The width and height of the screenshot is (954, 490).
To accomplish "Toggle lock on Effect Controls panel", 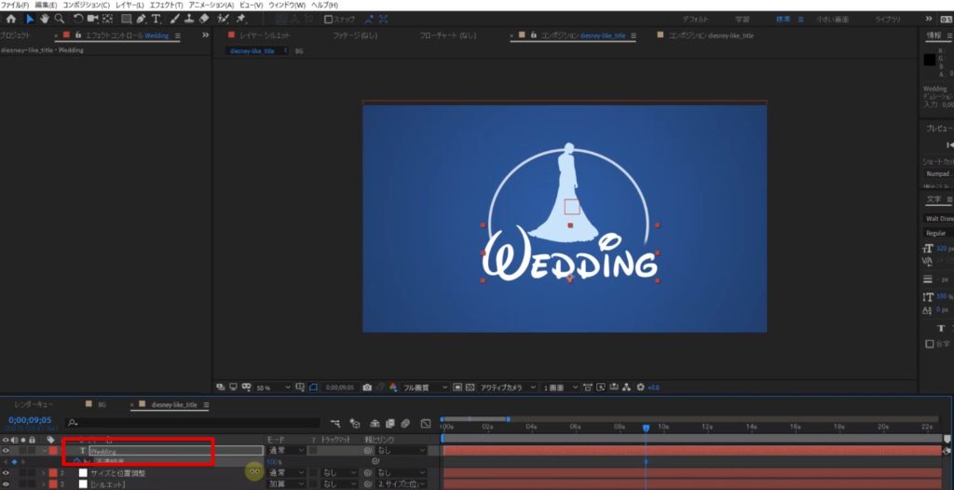I will click(x=78, y=35).
